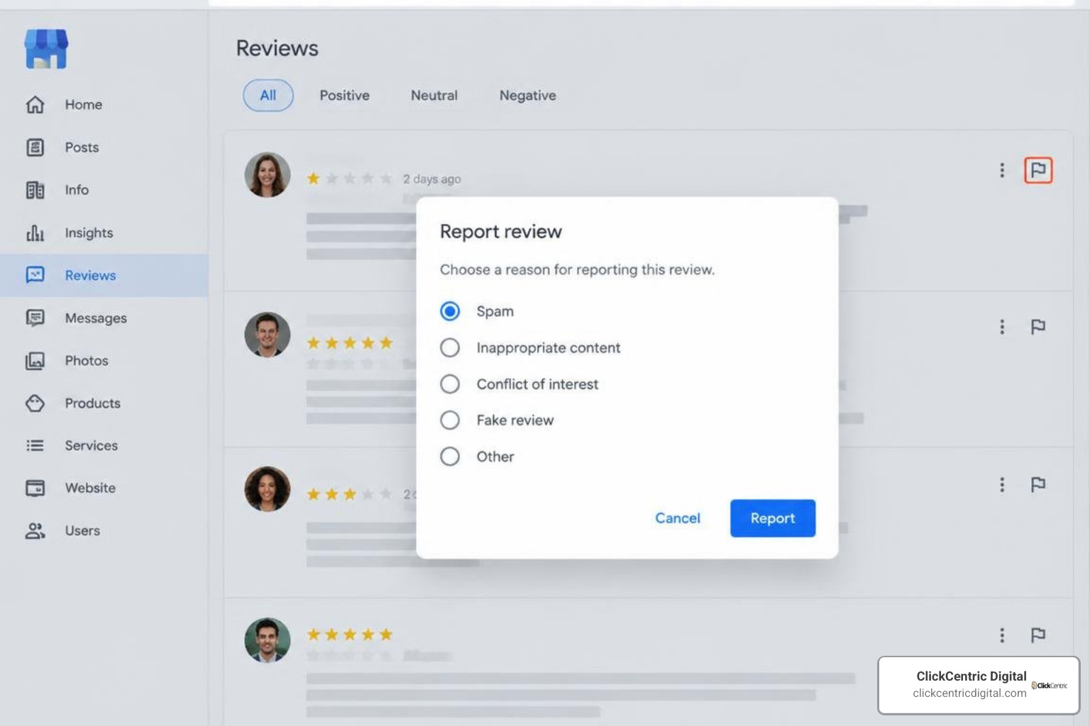Choose Conflict of interest as the reason

pyautogui.click(x=450, y=384)
